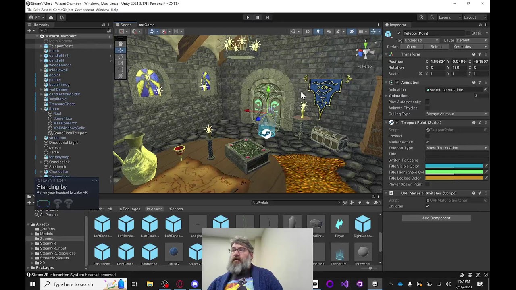
Task: Toggle the Locked checkbox
Action: click(x=427, y=136)
